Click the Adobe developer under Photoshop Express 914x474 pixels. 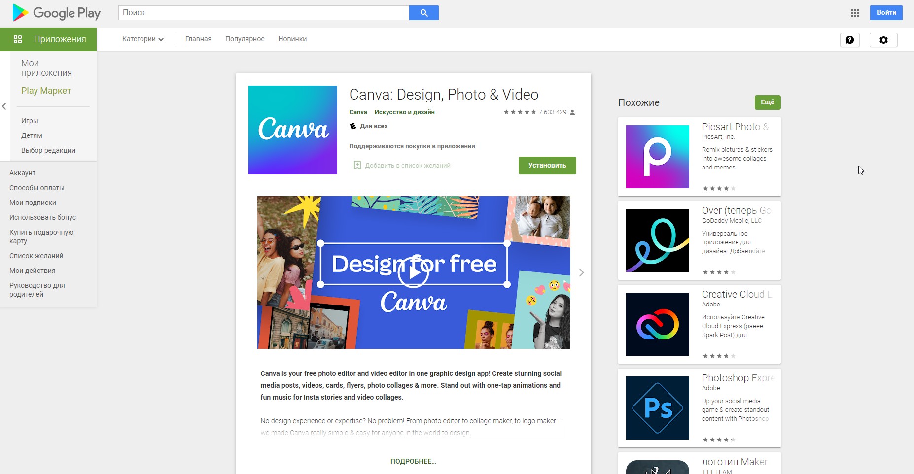(711, 388)
